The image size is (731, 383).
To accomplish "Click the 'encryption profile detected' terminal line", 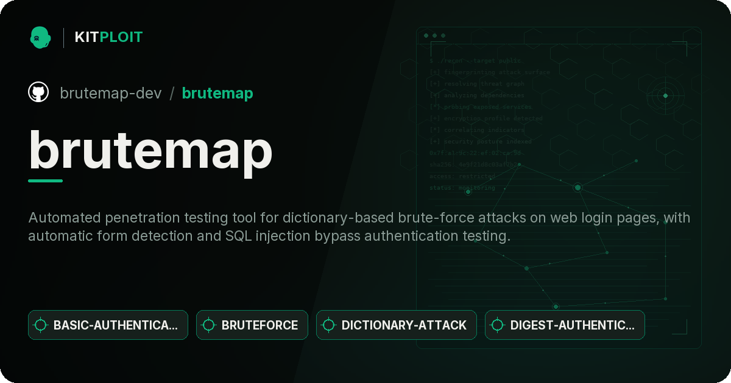I will tap(486, 119).
